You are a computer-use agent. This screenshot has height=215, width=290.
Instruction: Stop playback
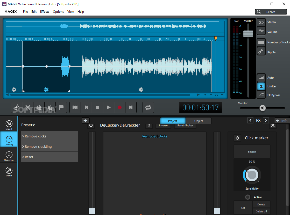(97, 107)
